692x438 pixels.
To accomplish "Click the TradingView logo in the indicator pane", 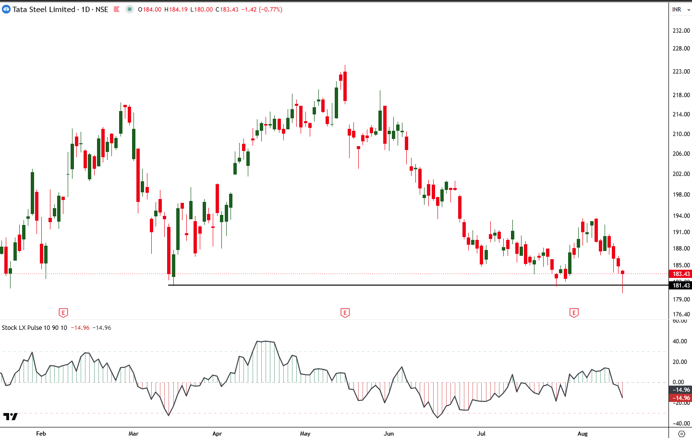I will click(x=10, y=416).
